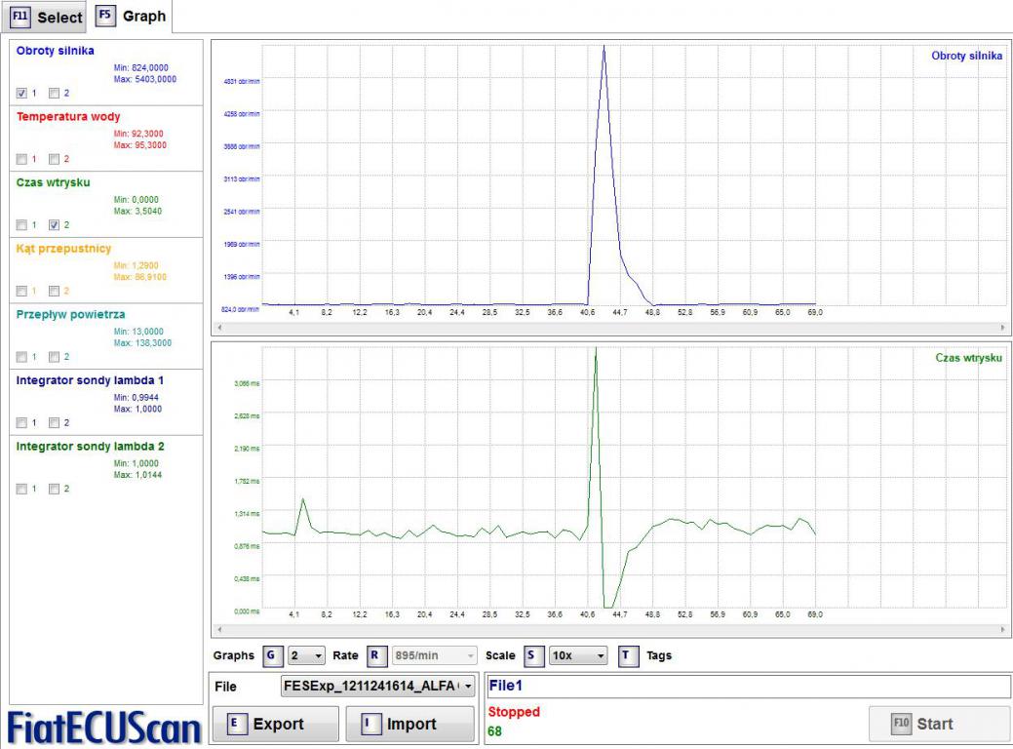This screenshot has width=1013, height=749.
Task: Click Integrator sondy lambda 2 name
Action: point(90,446)
